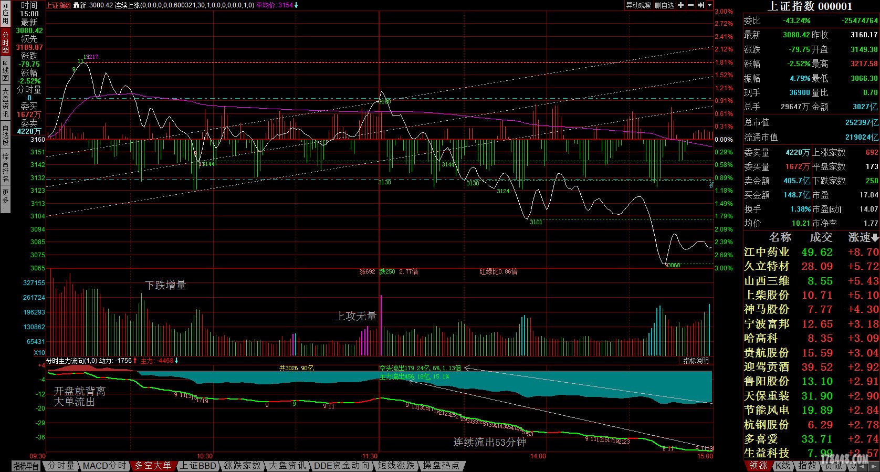Switch to the 上证BBD indicator tab
Viewport: 880px width, 472px height.
198,466
